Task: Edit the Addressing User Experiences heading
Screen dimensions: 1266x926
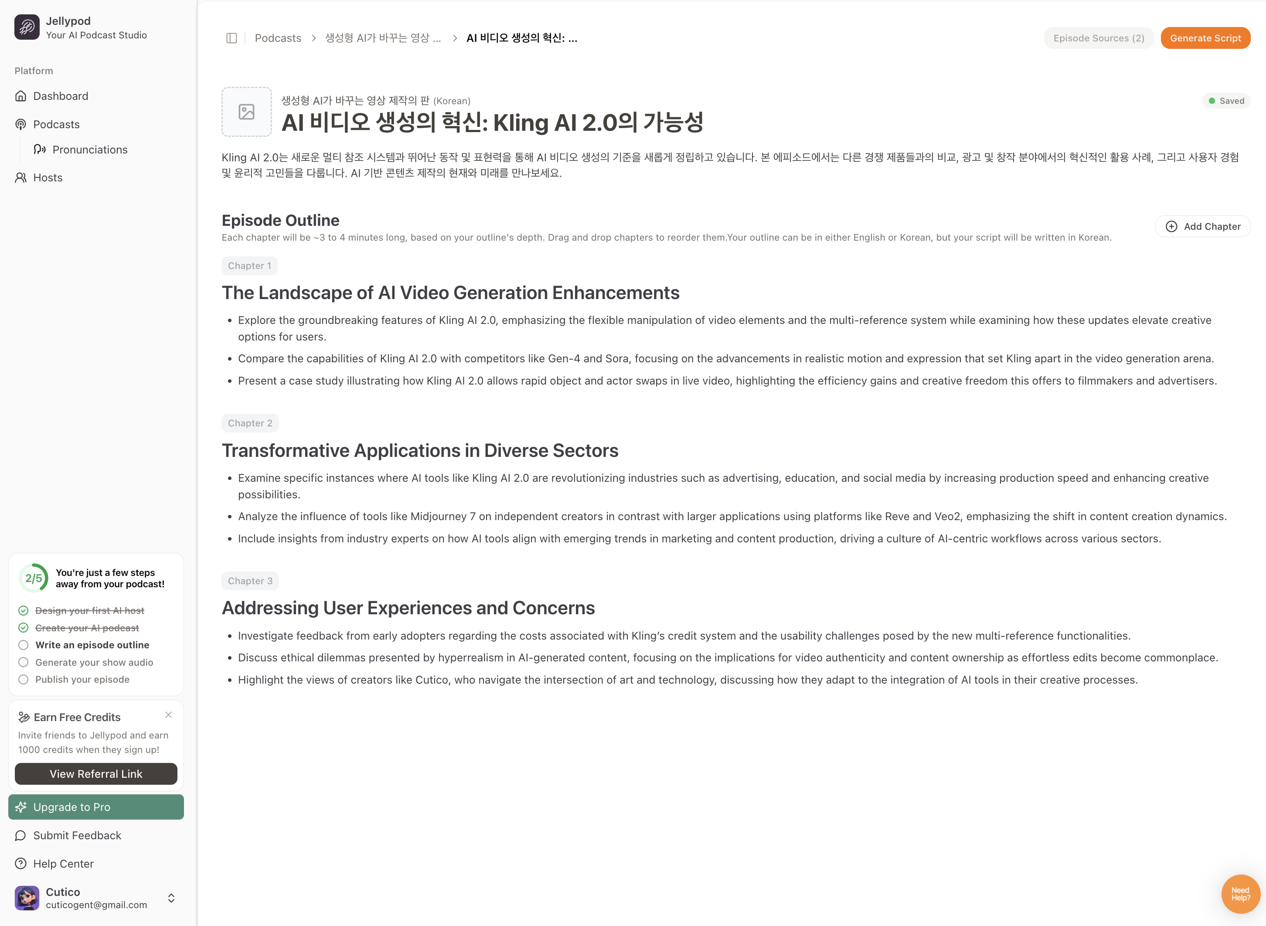Action: pyautogui.click(x=408, y=608)
